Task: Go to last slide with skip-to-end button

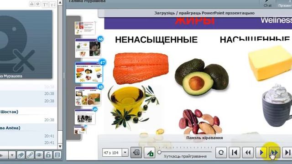Action: coord(287,153)
